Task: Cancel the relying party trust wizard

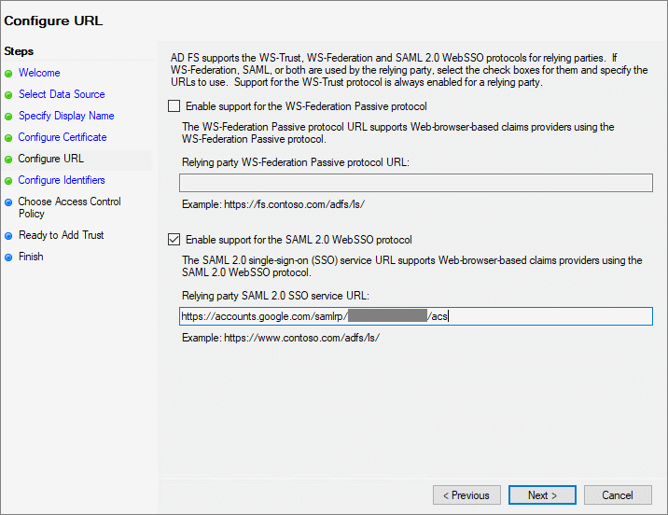Action: point(617,495)
